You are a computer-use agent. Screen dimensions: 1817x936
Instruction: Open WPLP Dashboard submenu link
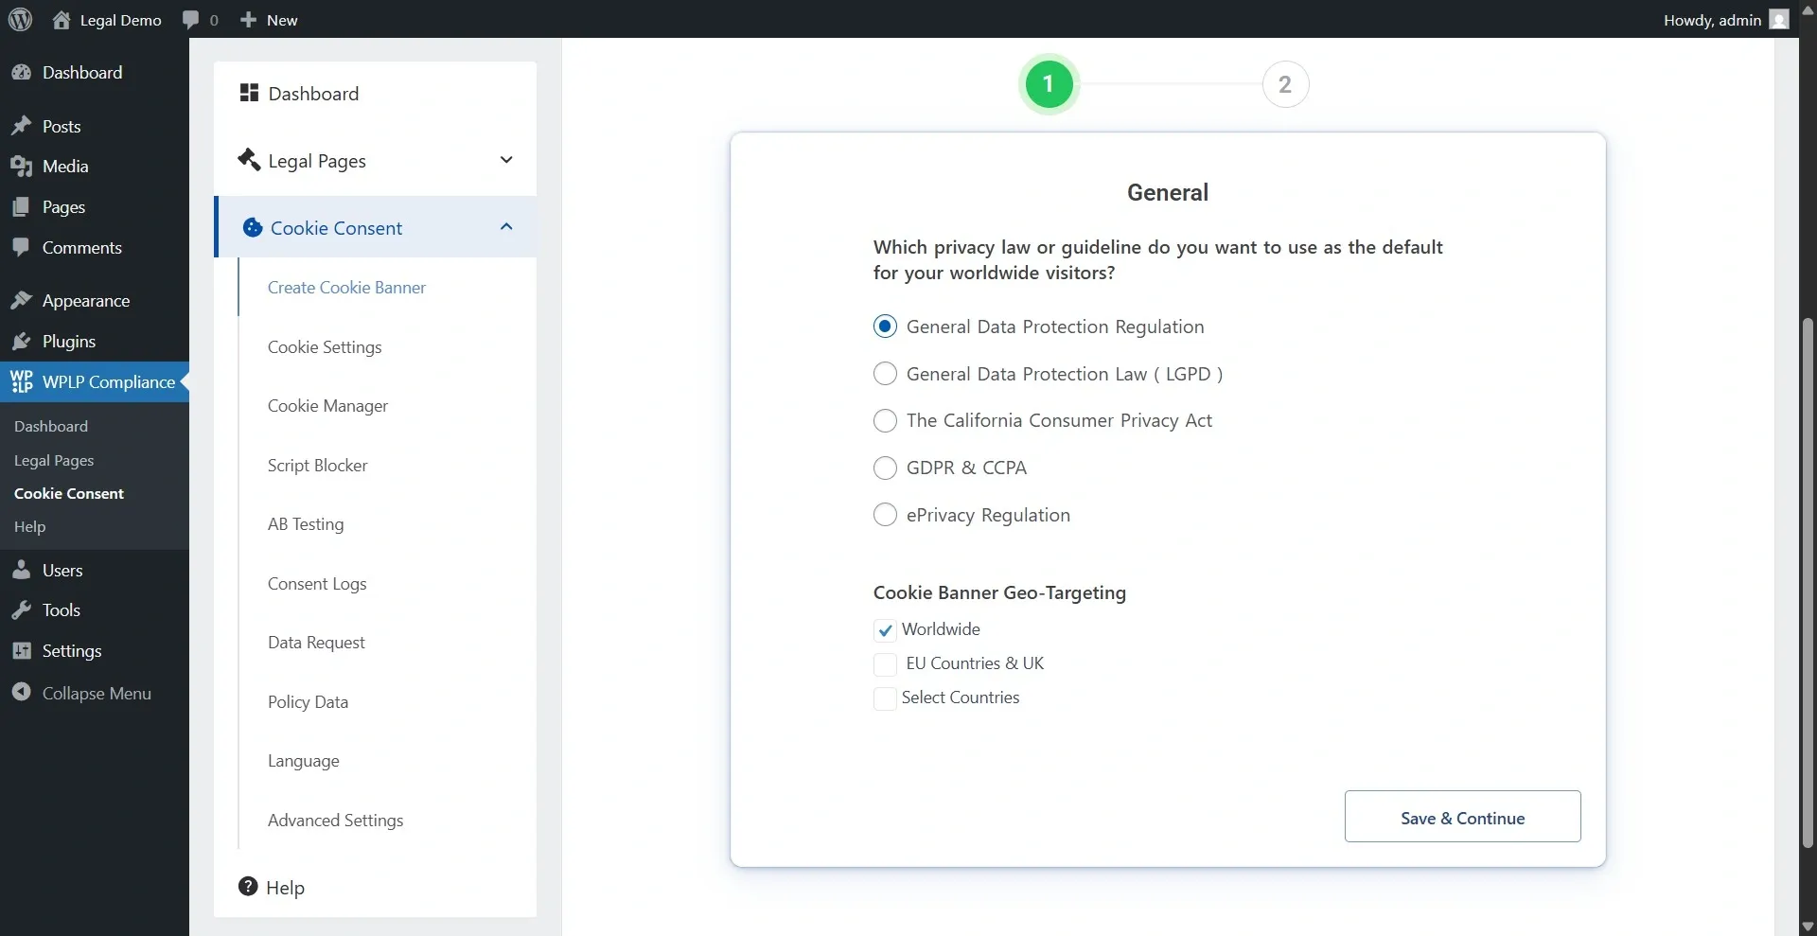51,426
